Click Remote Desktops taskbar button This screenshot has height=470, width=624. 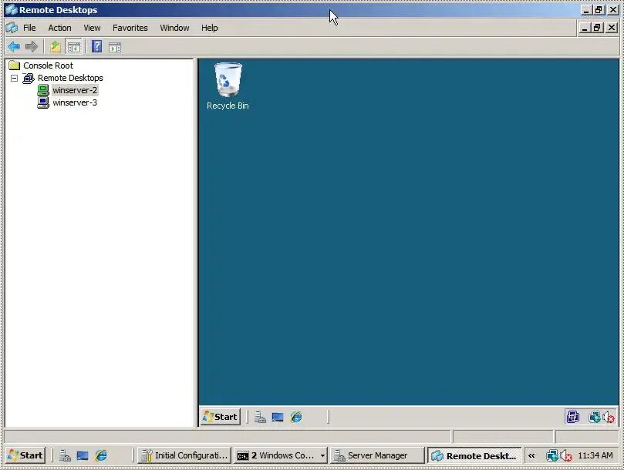(x=474, y=455)
